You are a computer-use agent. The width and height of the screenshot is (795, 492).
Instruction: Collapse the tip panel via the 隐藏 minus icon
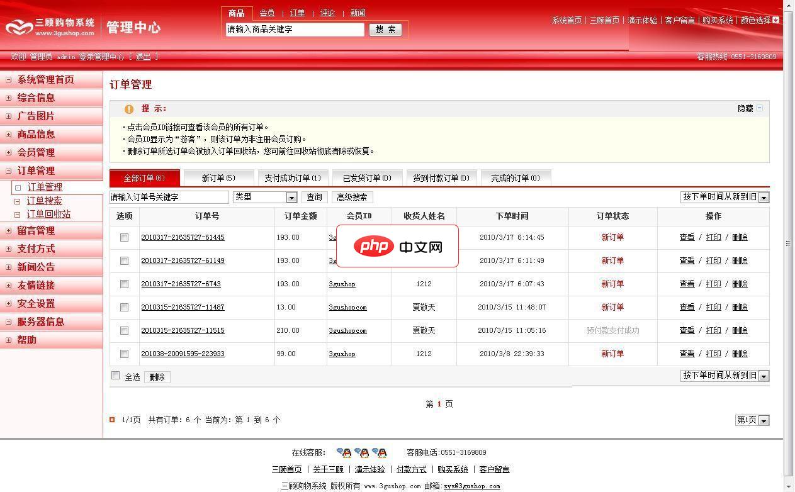pos(758,108)
